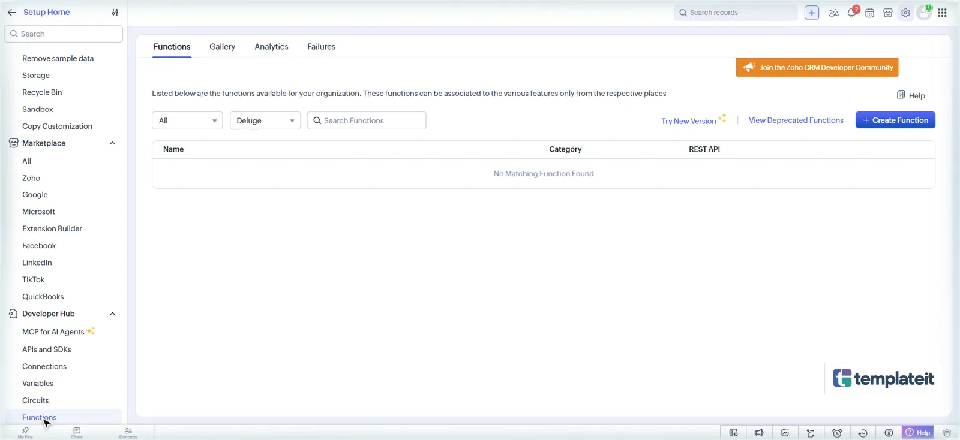Select QuickBooks under Marketplace
The image size is (960, 440).
(x=43, y=297)
